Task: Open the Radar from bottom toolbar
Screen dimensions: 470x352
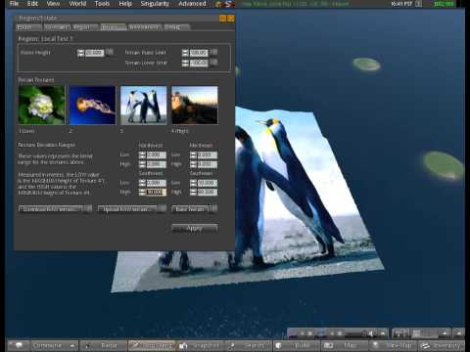Action: tap(103, 345)
